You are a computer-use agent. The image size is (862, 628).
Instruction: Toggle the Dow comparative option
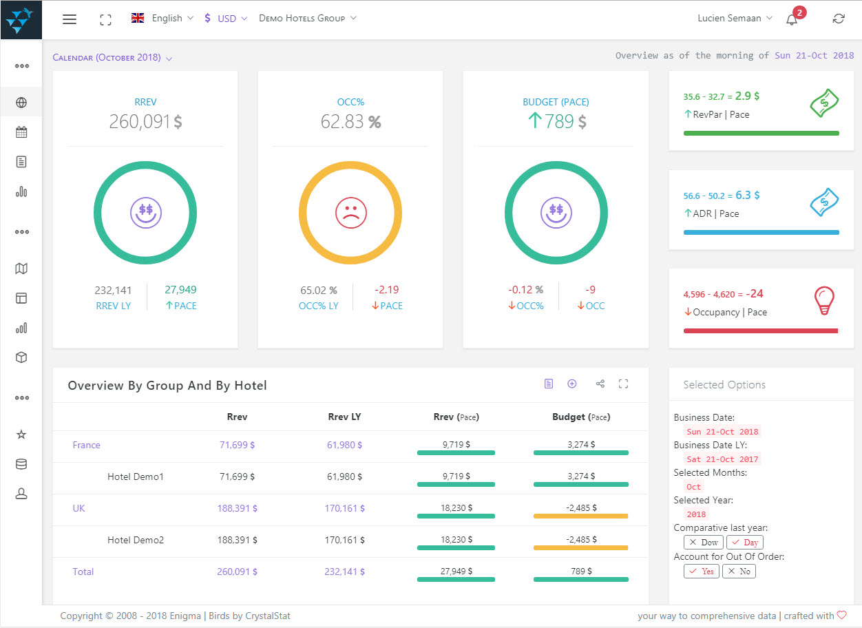704,543
